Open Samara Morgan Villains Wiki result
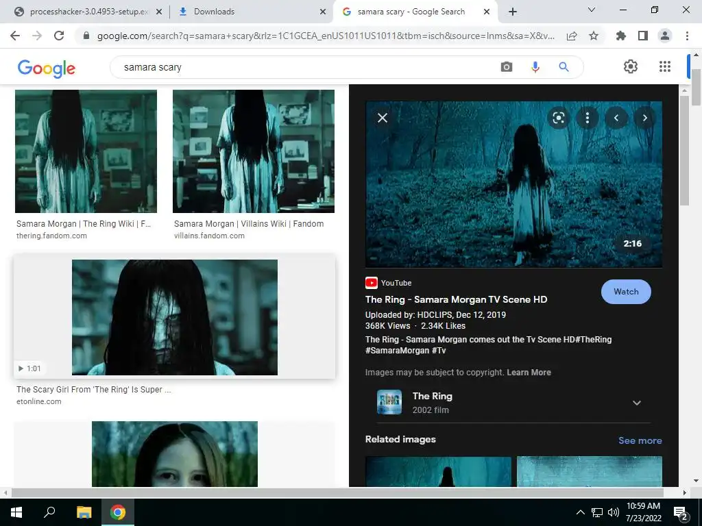This screenshot has width=702, height=526. [248, 224]
